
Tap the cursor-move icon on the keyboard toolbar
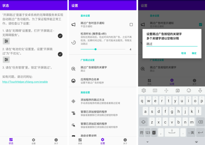pos(166,91)
